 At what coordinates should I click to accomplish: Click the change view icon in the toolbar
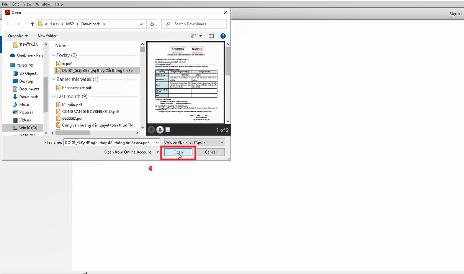point(194,36)
